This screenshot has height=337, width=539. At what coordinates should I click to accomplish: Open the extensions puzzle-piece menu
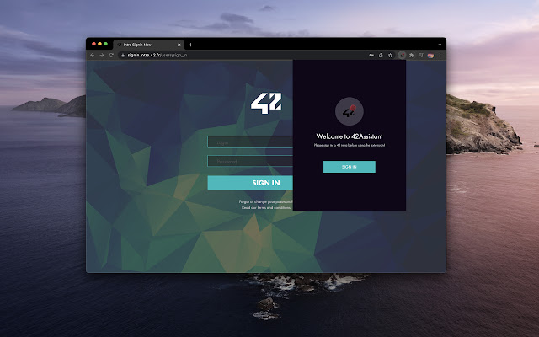tap(412, 55)
